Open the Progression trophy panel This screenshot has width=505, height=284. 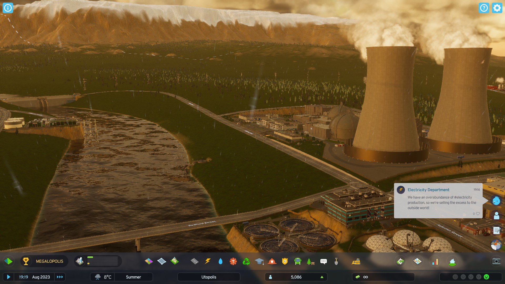click(x=26, y=261)
